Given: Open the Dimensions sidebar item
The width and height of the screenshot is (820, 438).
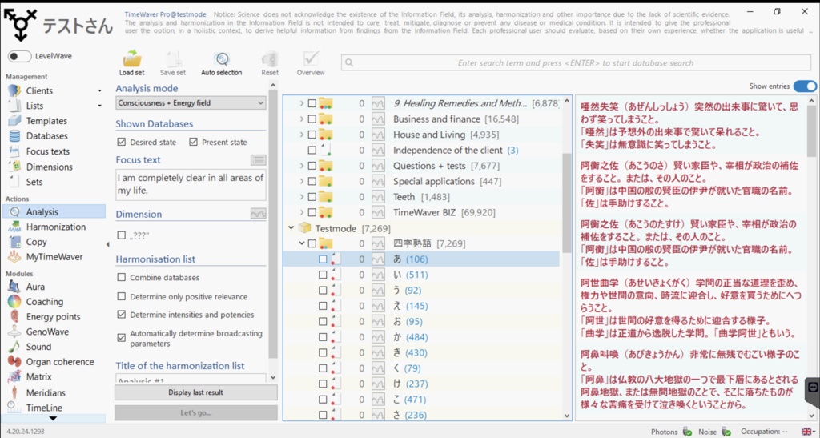Looking at the screenshot, I should click(49, 167).
